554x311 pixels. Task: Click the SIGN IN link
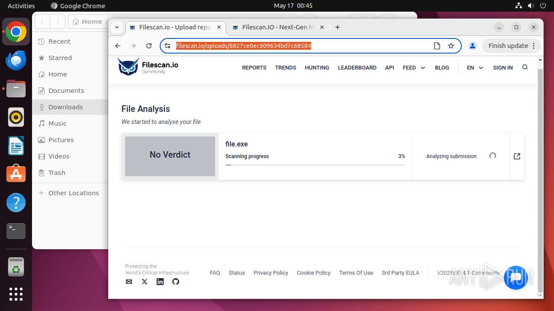[503, 68]
